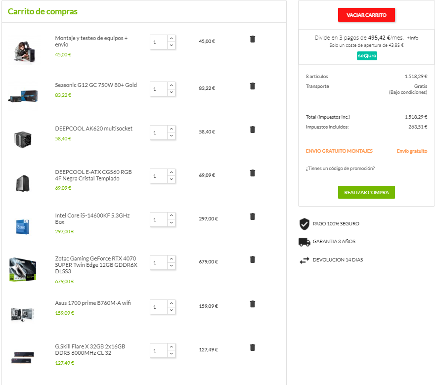Decrease DEEPCOOL CG560 case quantity

pos(172,179)
